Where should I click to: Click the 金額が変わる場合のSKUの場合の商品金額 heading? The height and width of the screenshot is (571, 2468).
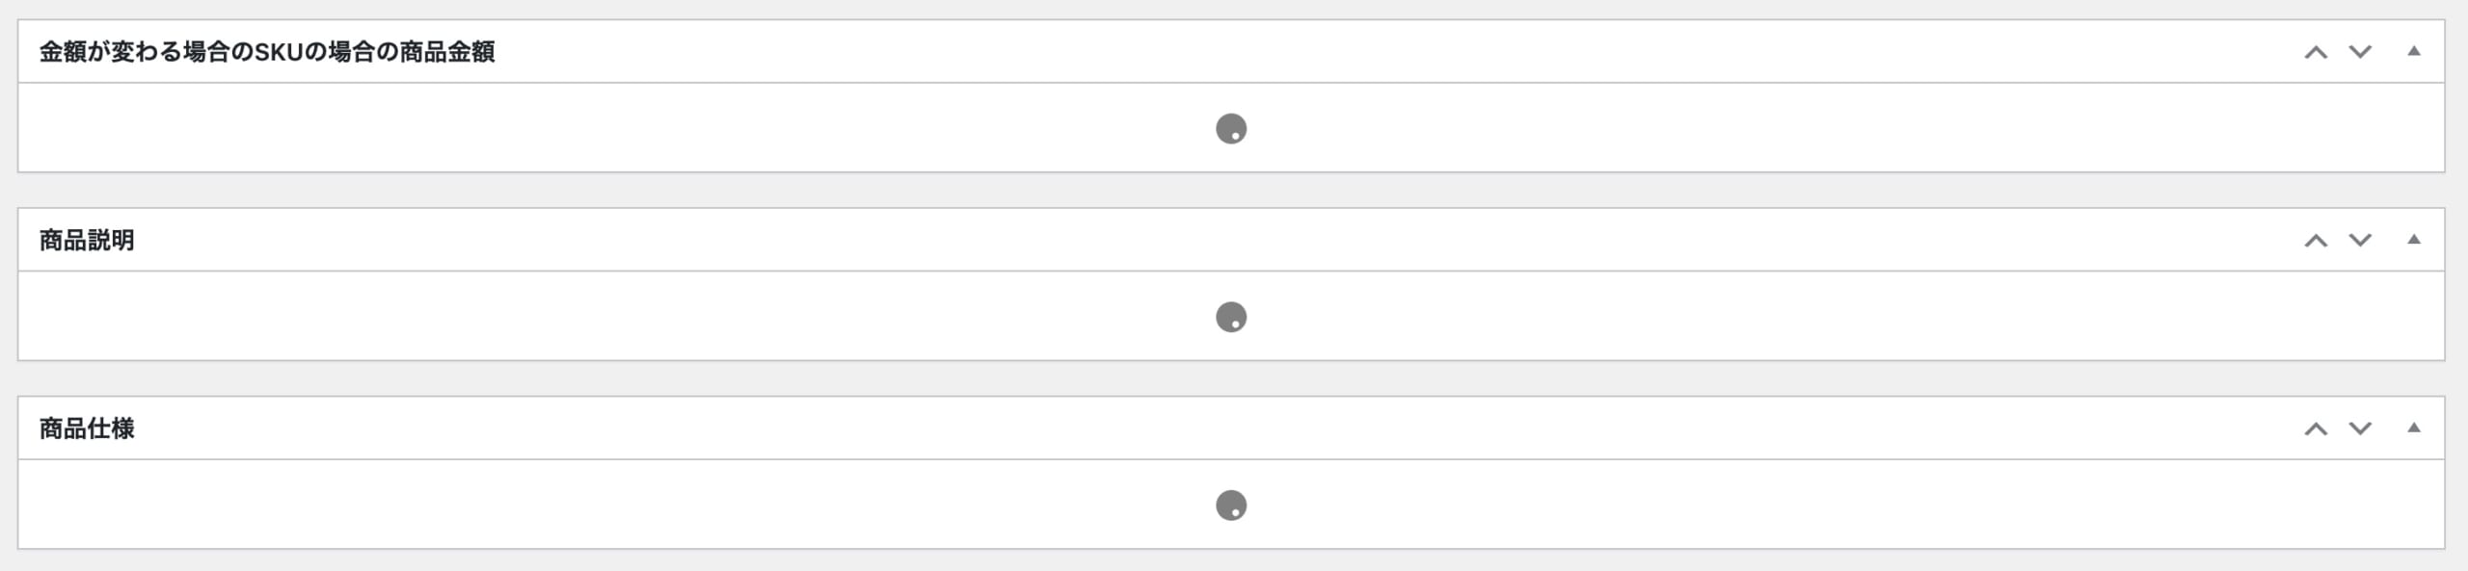coord(267,52)
